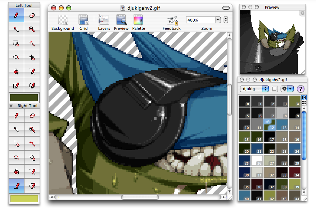Select the Pencil tool in Left Tool panel
This screenshot has height=212, width=316.
16,16
